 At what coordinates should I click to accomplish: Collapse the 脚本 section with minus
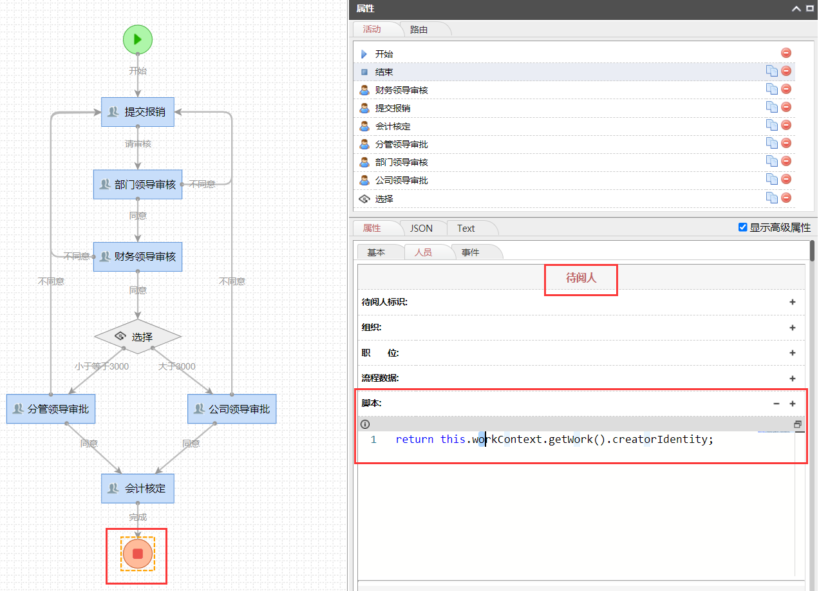pos(776,404)
